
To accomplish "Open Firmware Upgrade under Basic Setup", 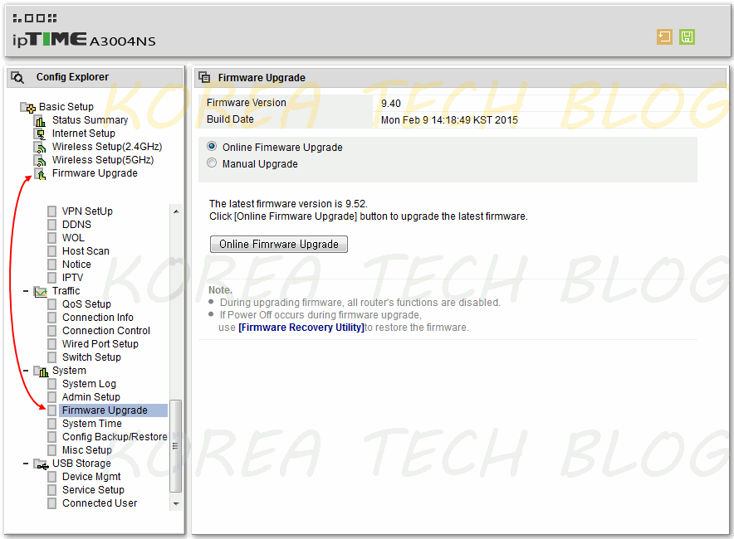I will click(95, 173).
